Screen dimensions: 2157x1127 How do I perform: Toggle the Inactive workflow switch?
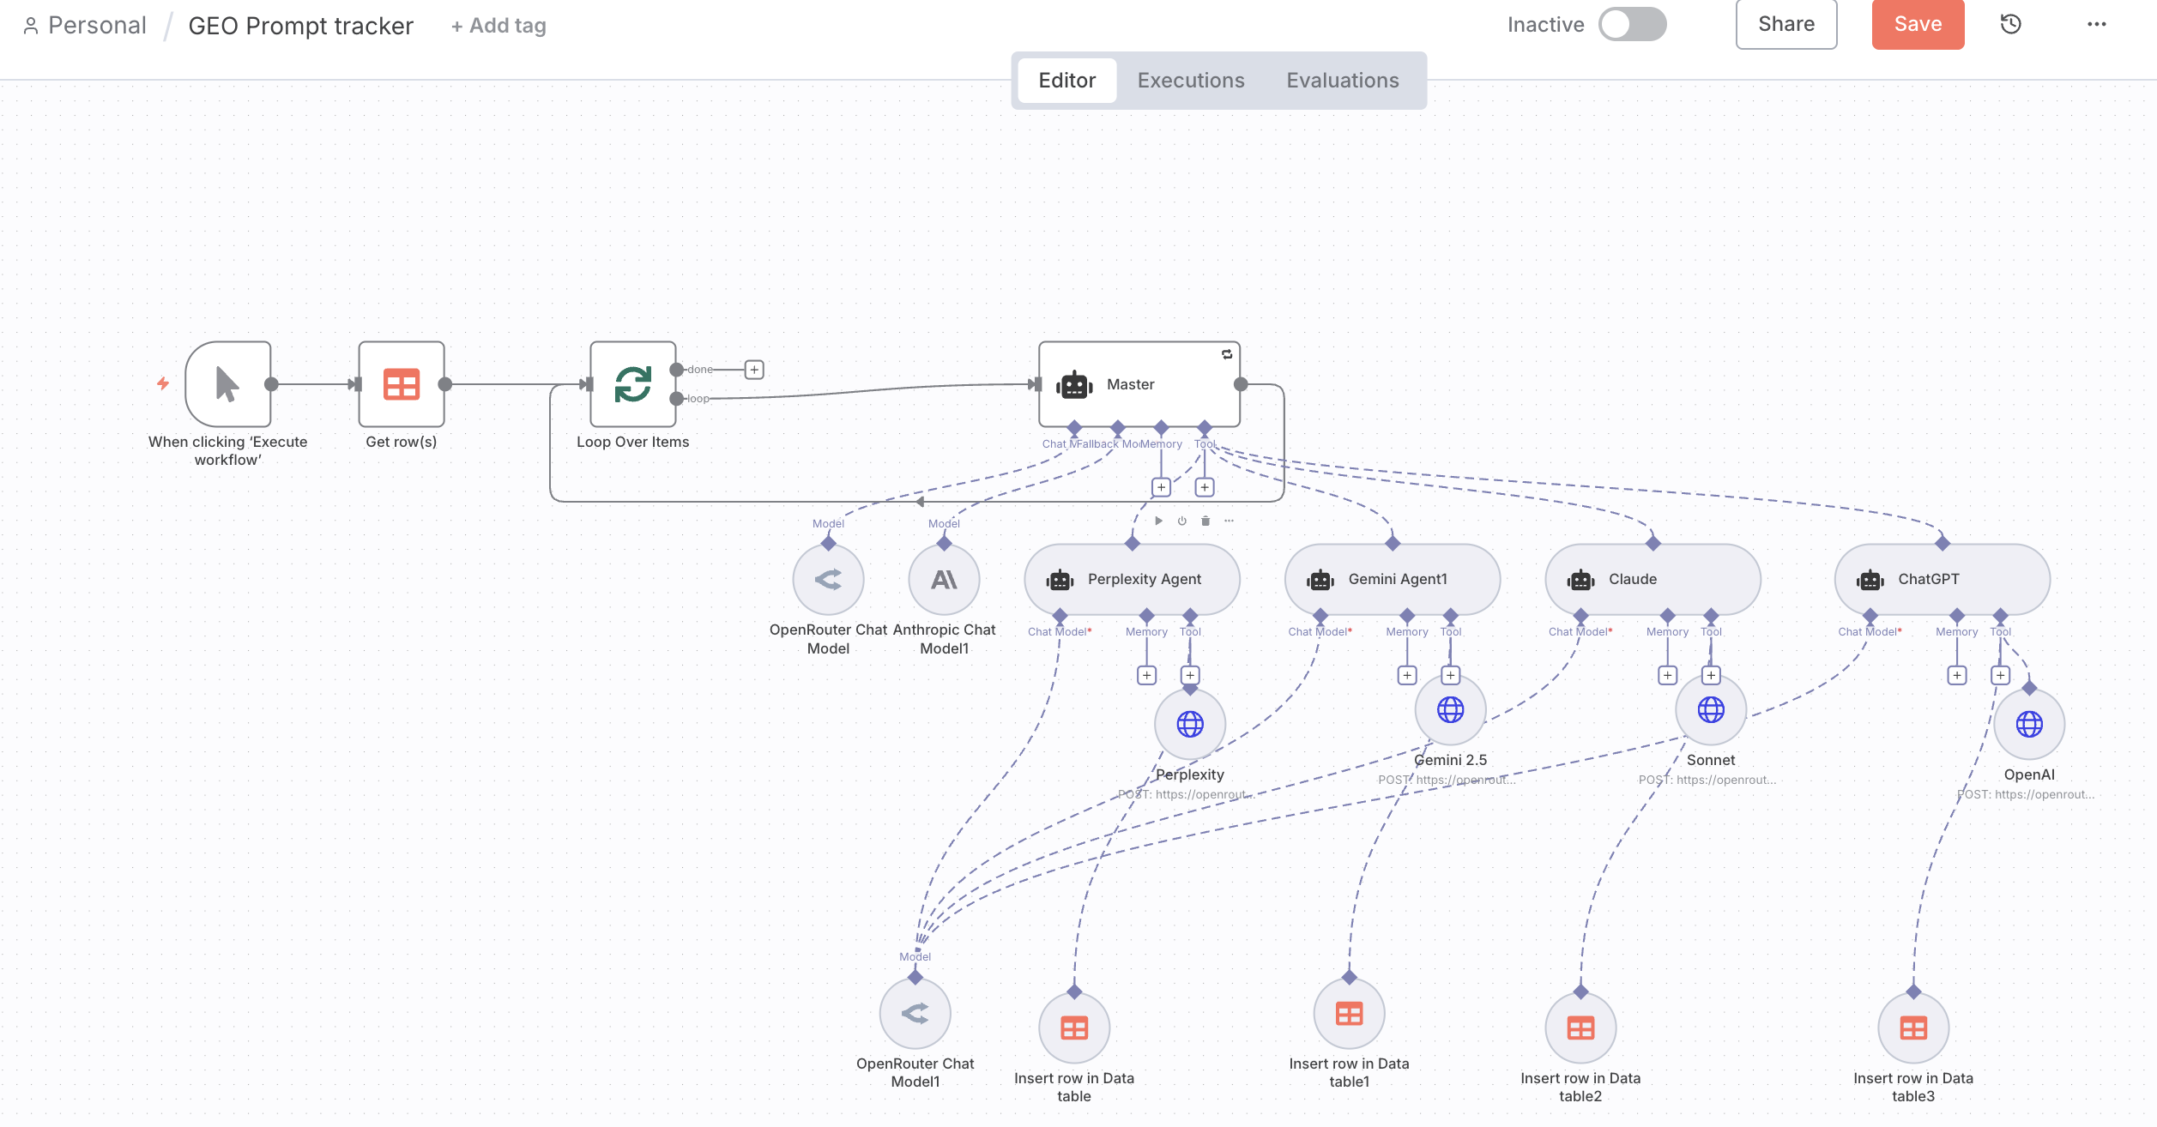pos(1631,24)
